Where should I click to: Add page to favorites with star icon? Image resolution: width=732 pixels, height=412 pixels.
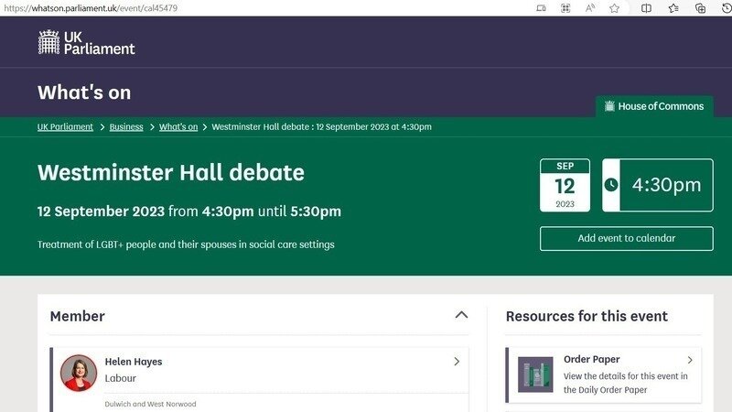click(614, 8)
